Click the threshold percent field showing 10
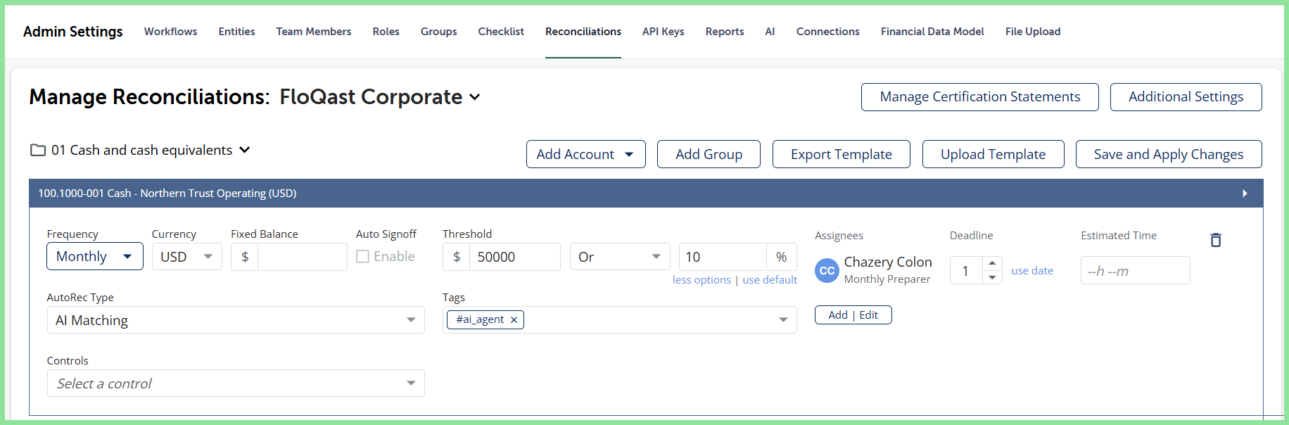Viewport: 1289px width, 425px height. click(722, 256)
